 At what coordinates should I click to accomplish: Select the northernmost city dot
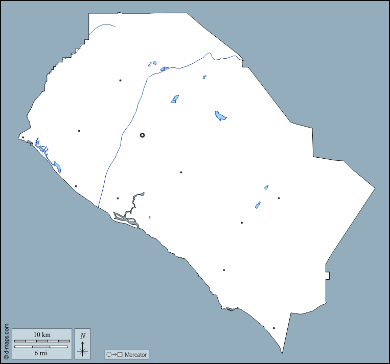120,80
